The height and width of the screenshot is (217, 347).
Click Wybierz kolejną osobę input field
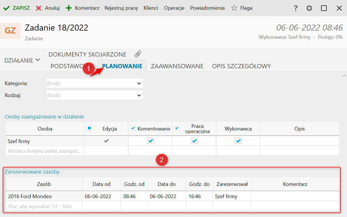pos(45,151)
